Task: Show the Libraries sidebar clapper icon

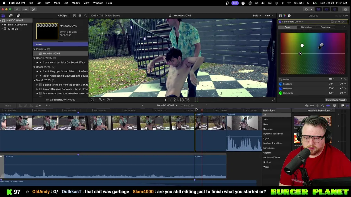Action: [3, 16]
